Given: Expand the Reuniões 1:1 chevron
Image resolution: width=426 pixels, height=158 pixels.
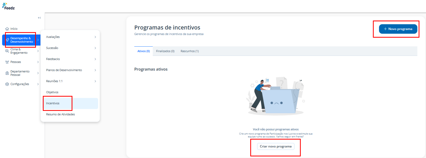Looking at the screenshot, I should tap(95, 81).
